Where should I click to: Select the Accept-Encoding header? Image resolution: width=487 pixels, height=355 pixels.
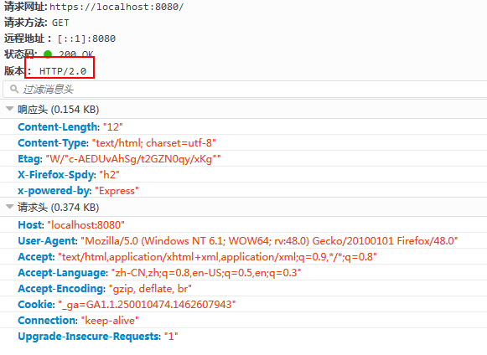(x=105, y=289)
